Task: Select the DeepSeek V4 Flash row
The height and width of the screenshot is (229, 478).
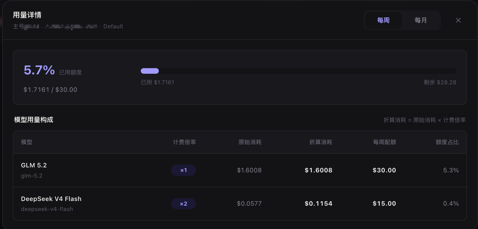Action: pyautogui.click(x=240, y=204)
